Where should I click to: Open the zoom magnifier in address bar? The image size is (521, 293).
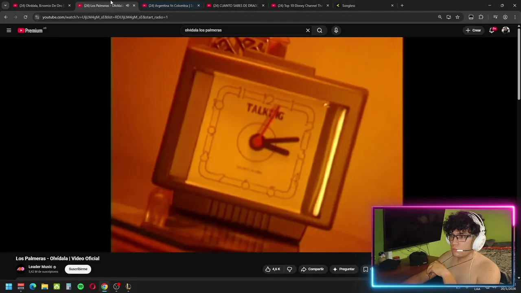click(440, 17)
